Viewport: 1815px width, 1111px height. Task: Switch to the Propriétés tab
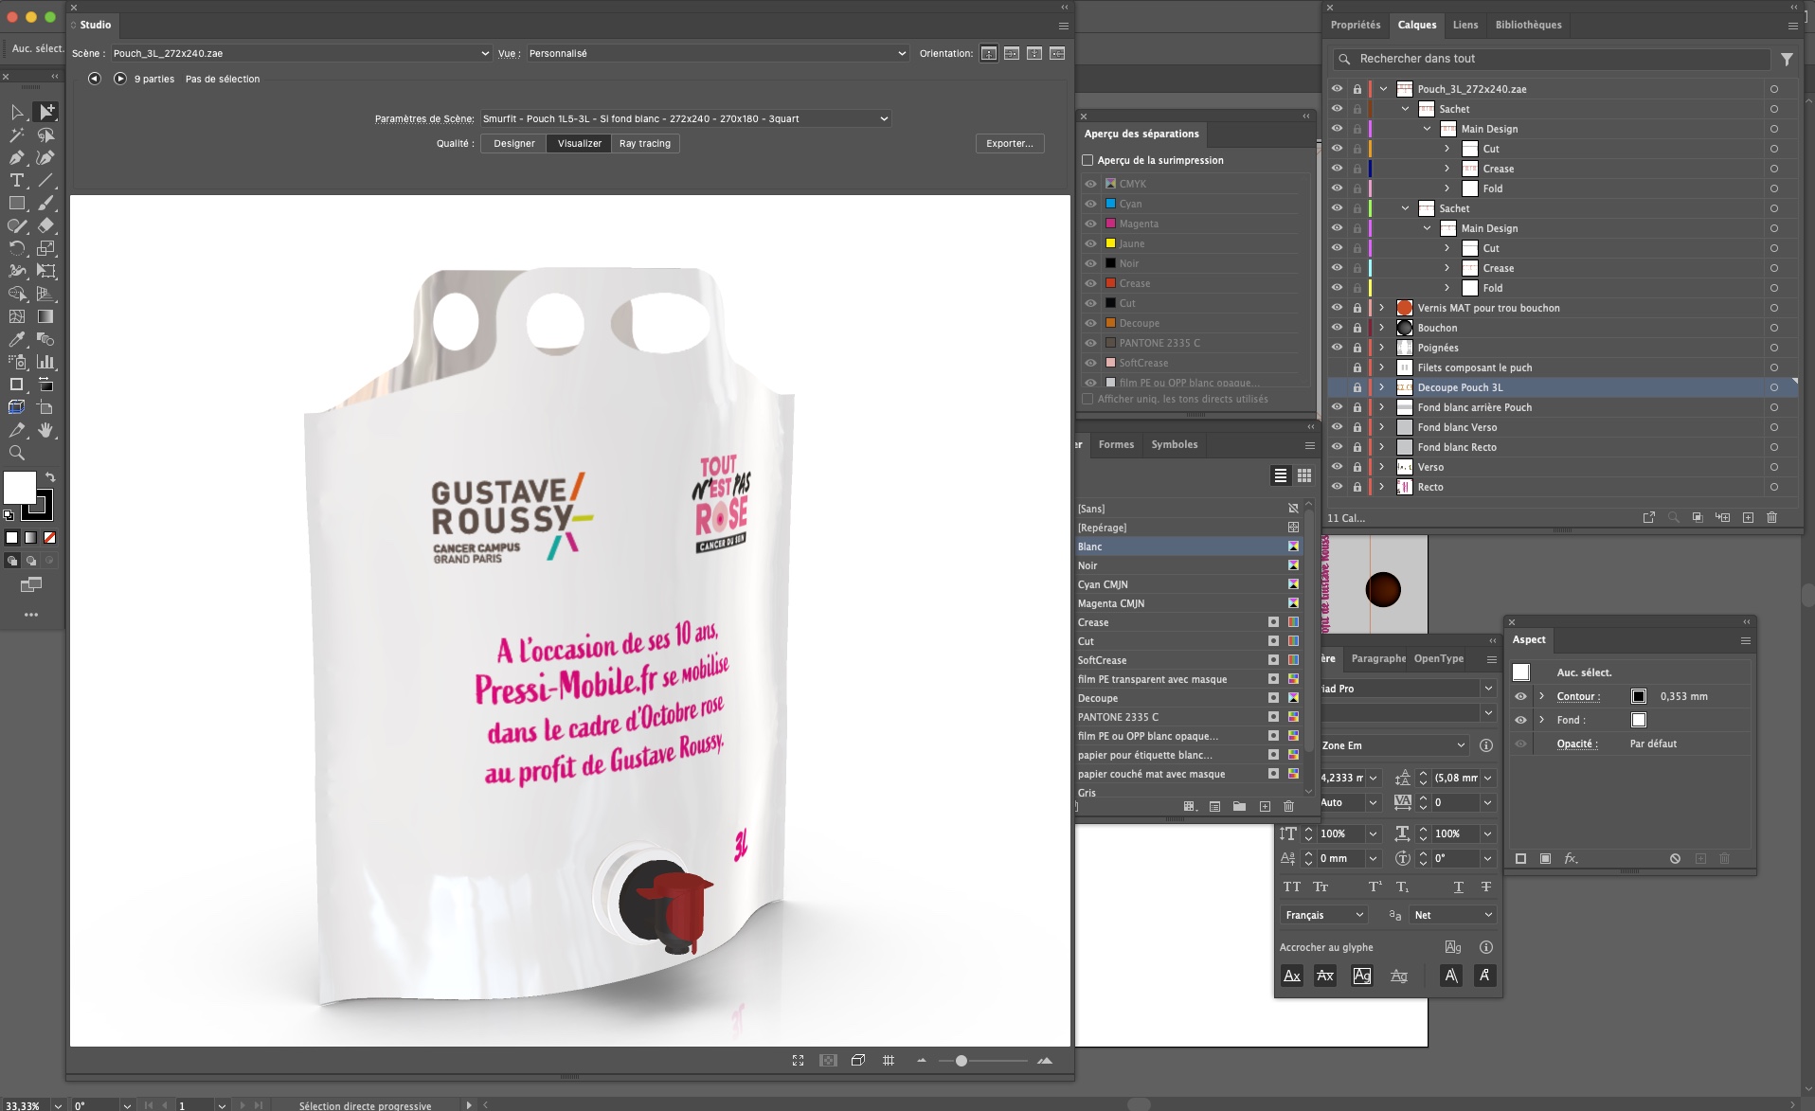(1355, 25)
